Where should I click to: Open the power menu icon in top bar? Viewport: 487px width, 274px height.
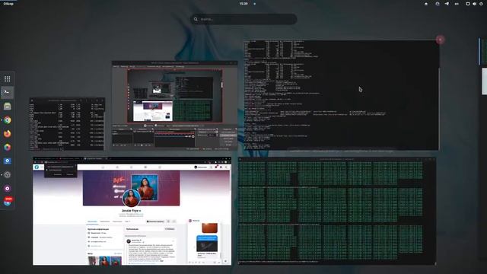(x=481, y=4)
